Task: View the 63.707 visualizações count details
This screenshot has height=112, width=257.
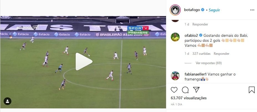Action: 189,98
